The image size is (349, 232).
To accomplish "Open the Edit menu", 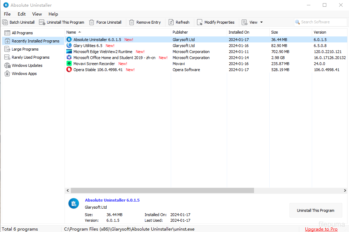I will coord(22,14).
